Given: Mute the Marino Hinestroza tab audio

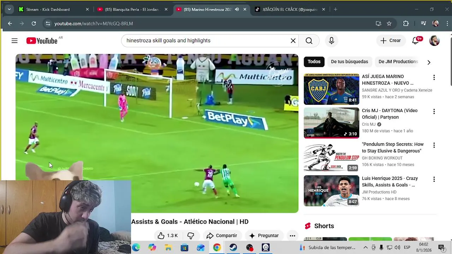Looking at the screenshot, I should point(237,10).
